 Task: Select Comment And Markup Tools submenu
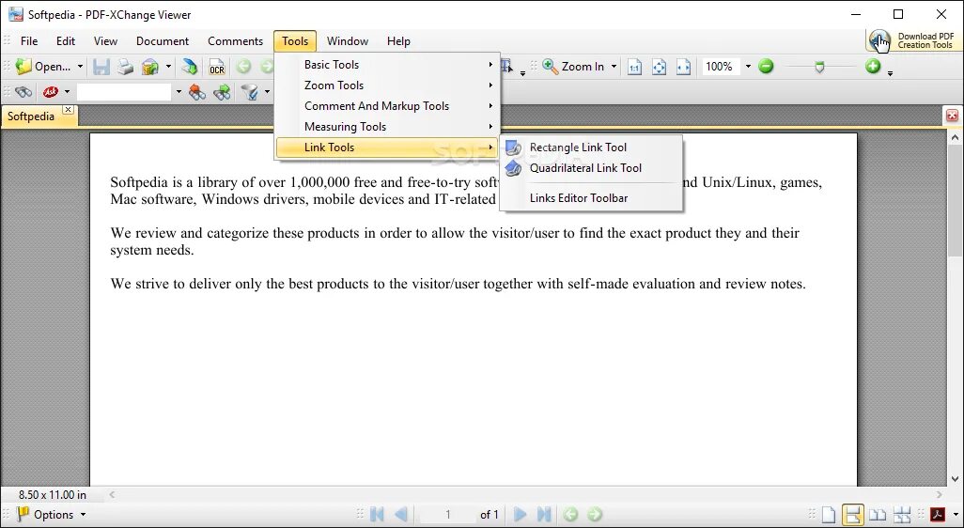[387, 106]
